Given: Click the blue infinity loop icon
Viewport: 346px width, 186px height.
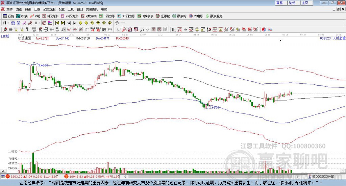Looking at the screenshot, I should pyautogui.click(x=270, y=29).
